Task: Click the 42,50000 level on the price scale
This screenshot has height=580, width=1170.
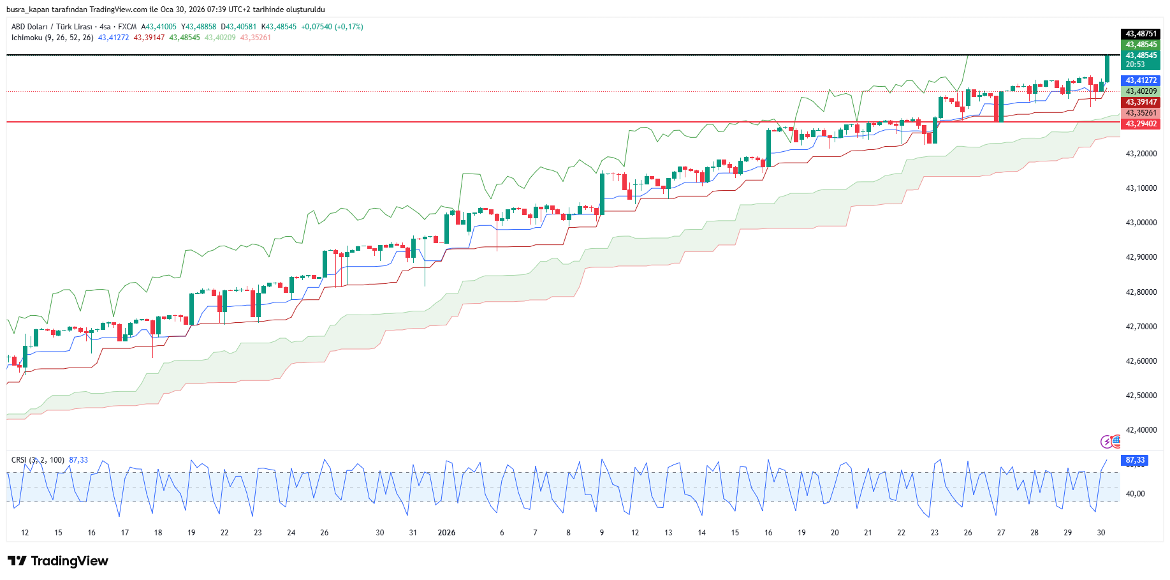Action: (x=1141, y=396)
